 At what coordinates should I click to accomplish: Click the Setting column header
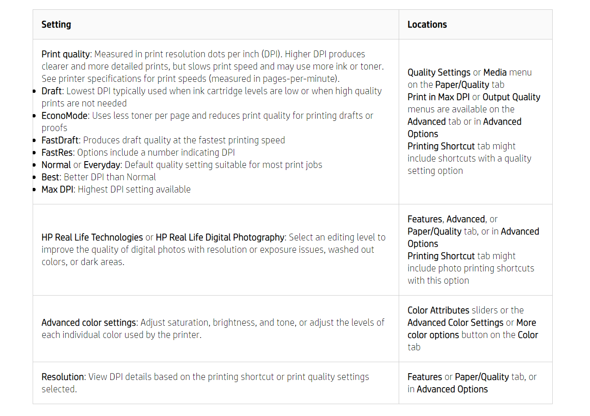(x=56, y=25)
